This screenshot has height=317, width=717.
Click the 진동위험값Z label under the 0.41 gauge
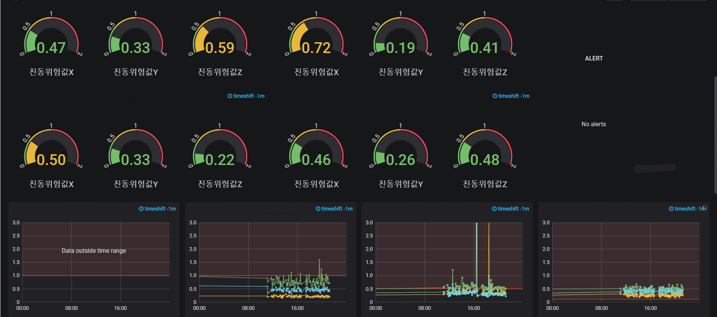(485, 72)
